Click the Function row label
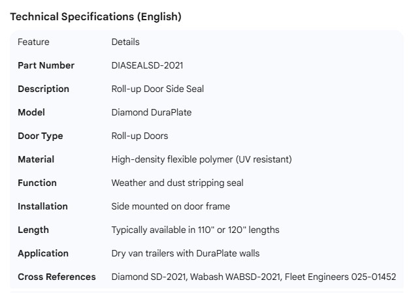The height and width of the screenshot is (293, 411). tap(37, 183)
